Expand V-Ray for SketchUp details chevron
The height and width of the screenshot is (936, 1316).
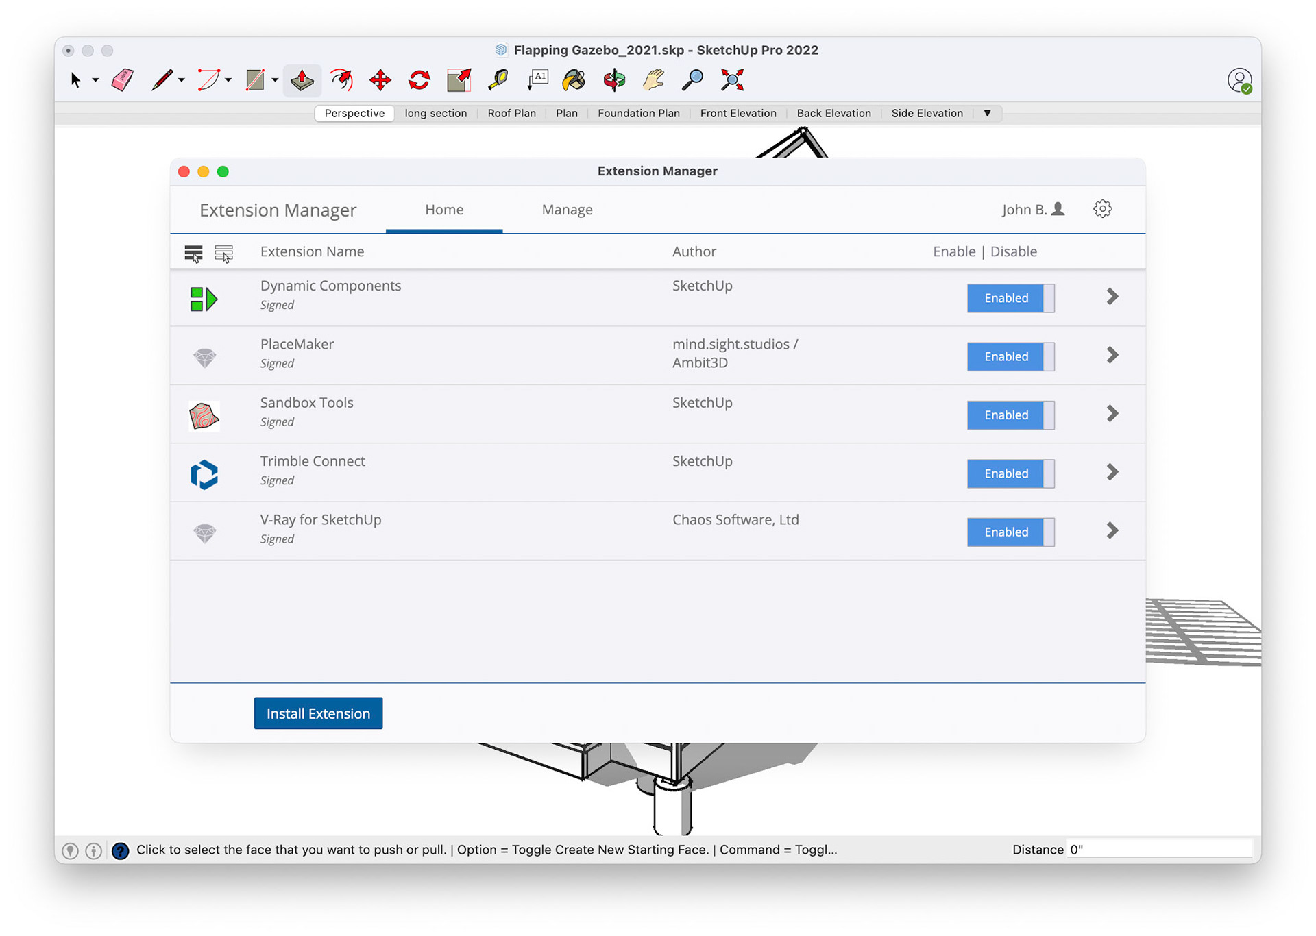1112,530
